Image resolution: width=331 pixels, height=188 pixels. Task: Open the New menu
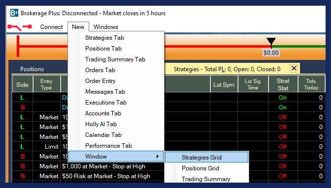click(x=78, y=27)
